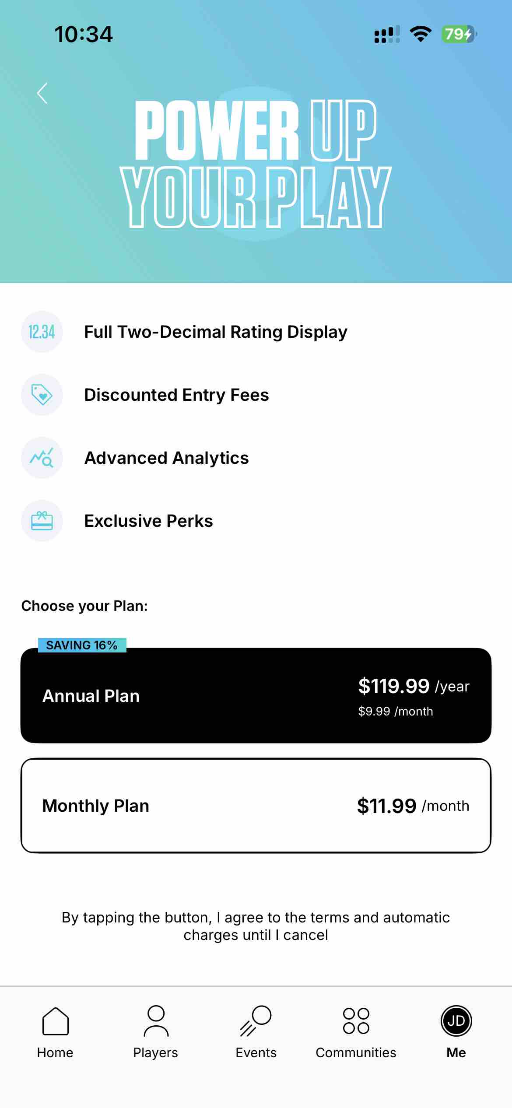512x1108 pixels.
Task: Tap the exclusive perks gift card icon
Action: click(42, 521)
